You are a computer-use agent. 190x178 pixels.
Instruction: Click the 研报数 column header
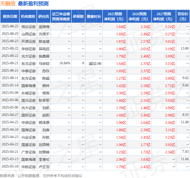pos(78,17)
